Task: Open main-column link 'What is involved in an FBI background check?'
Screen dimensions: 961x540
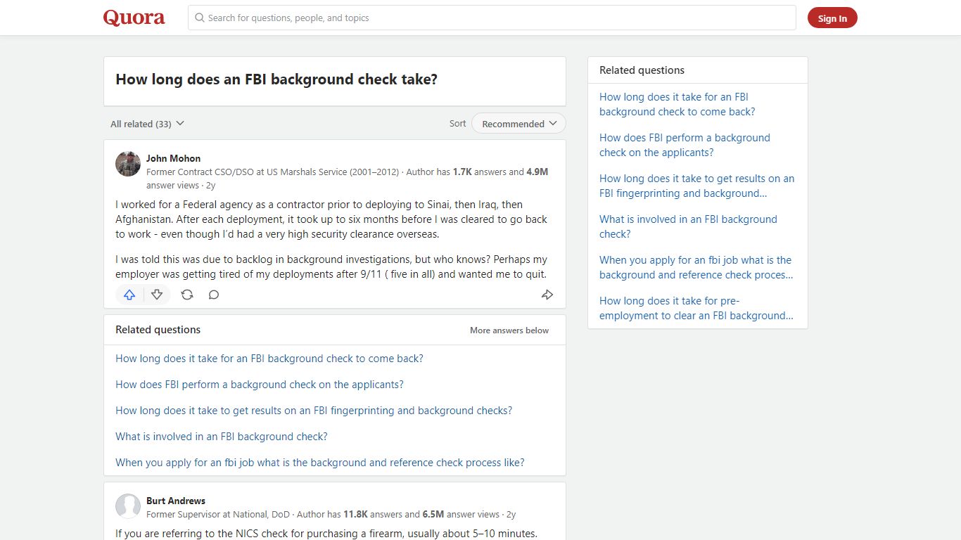Action: tap(222, 437)
